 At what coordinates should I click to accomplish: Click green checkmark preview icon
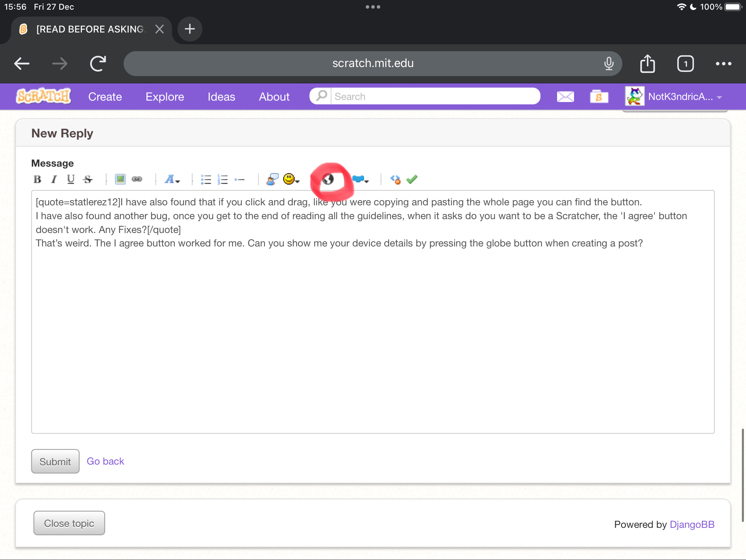pyautogui.click(x=412, y=179)
